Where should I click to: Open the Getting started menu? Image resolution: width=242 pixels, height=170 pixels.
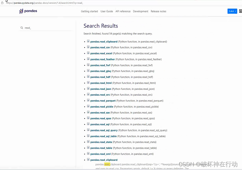pos(89,11)
